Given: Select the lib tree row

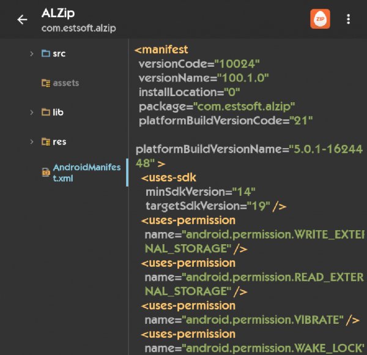Looking at the screenshot, I should click(64, 113).
